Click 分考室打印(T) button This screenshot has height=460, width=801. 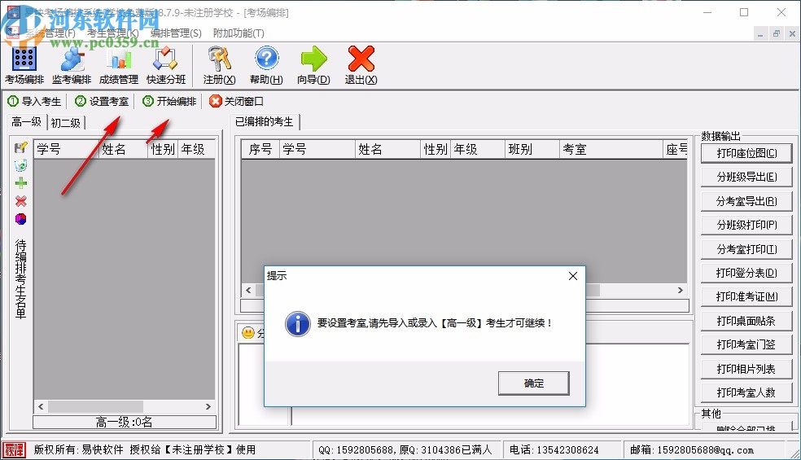coord(746,249)
